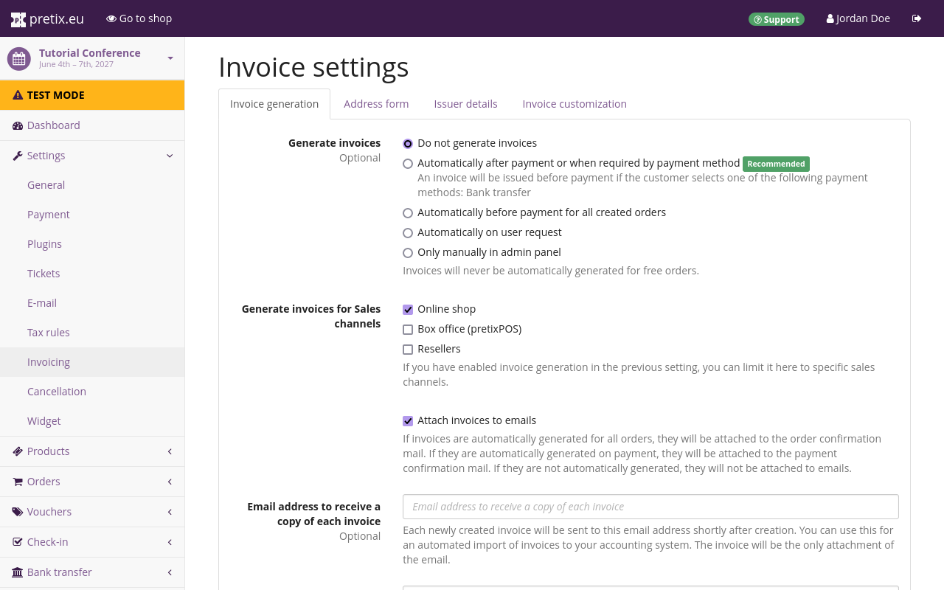Expand the Bank transfer menu chevron
Image resolution: width=944 pixels, height=590 pixels.
(170, 572)
